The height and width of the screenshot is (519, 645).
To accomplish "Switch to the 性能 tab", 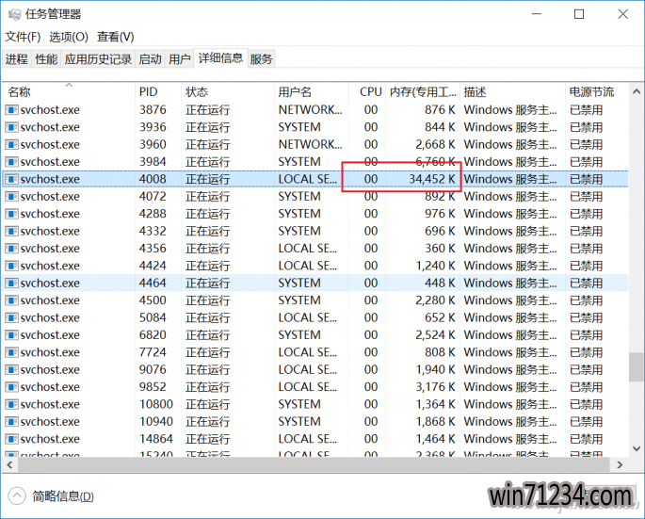I will point(46,59).
